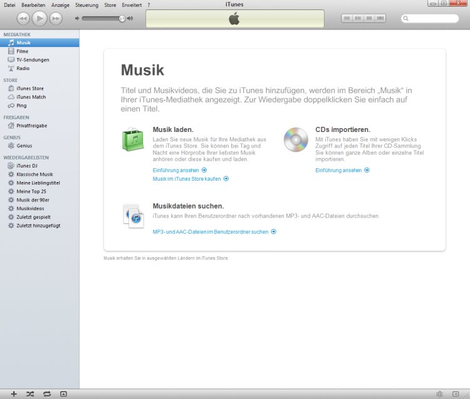This screenshot has height=399, width=470.
Task: Select TV-Sendungen in the sidebar
Action: point(39,59)
